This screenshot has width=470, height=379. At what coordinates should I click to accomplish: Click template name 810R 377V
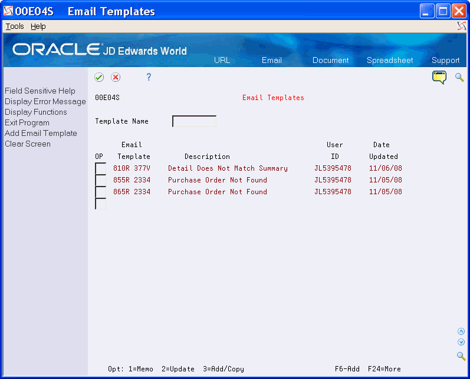[132, 168]
